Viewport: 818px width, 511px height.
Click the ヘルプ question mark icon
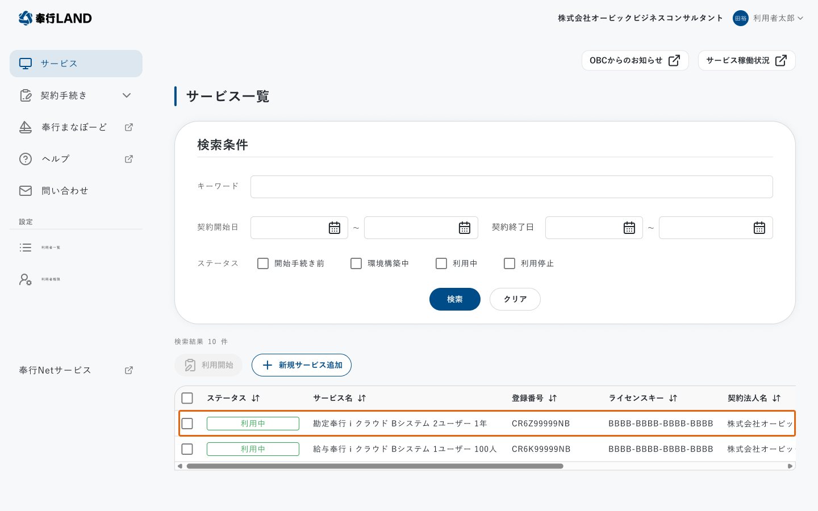click(x=26, y=158)
